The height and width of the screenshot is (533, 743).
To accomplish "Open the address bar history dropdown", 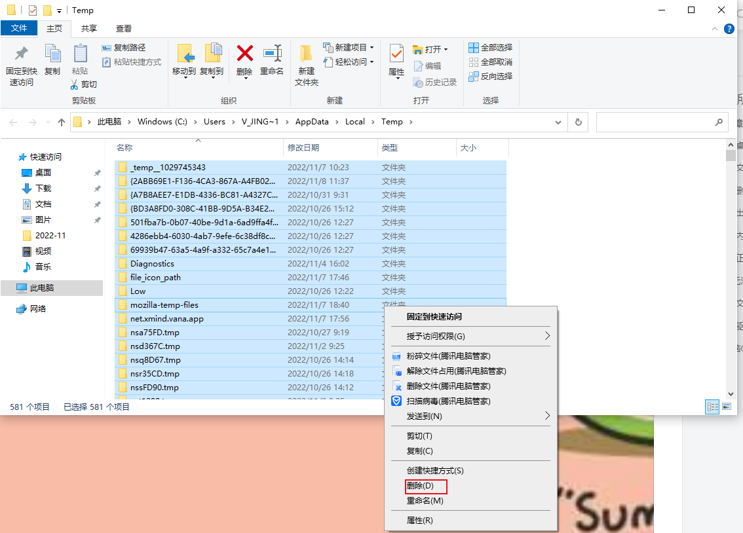I will 558,122.
